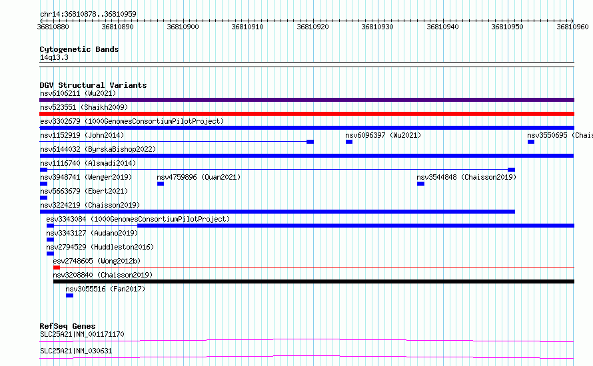
Task: Click the blue block under nsv3055516
Action: click(x=69, y=295)
